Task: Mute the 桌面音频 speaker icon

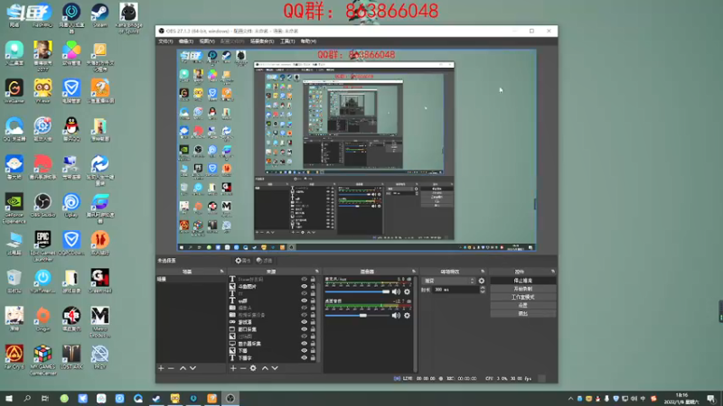Action: pyautogui.click(x=396, y=315)
